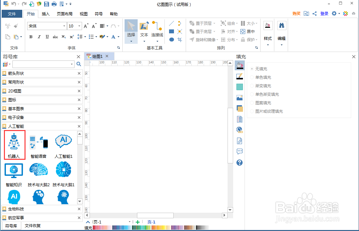Image resolution: width=359 pixels, height=231 pixels.
Task: Increase font size with larger A
Action: click(86, 26)
